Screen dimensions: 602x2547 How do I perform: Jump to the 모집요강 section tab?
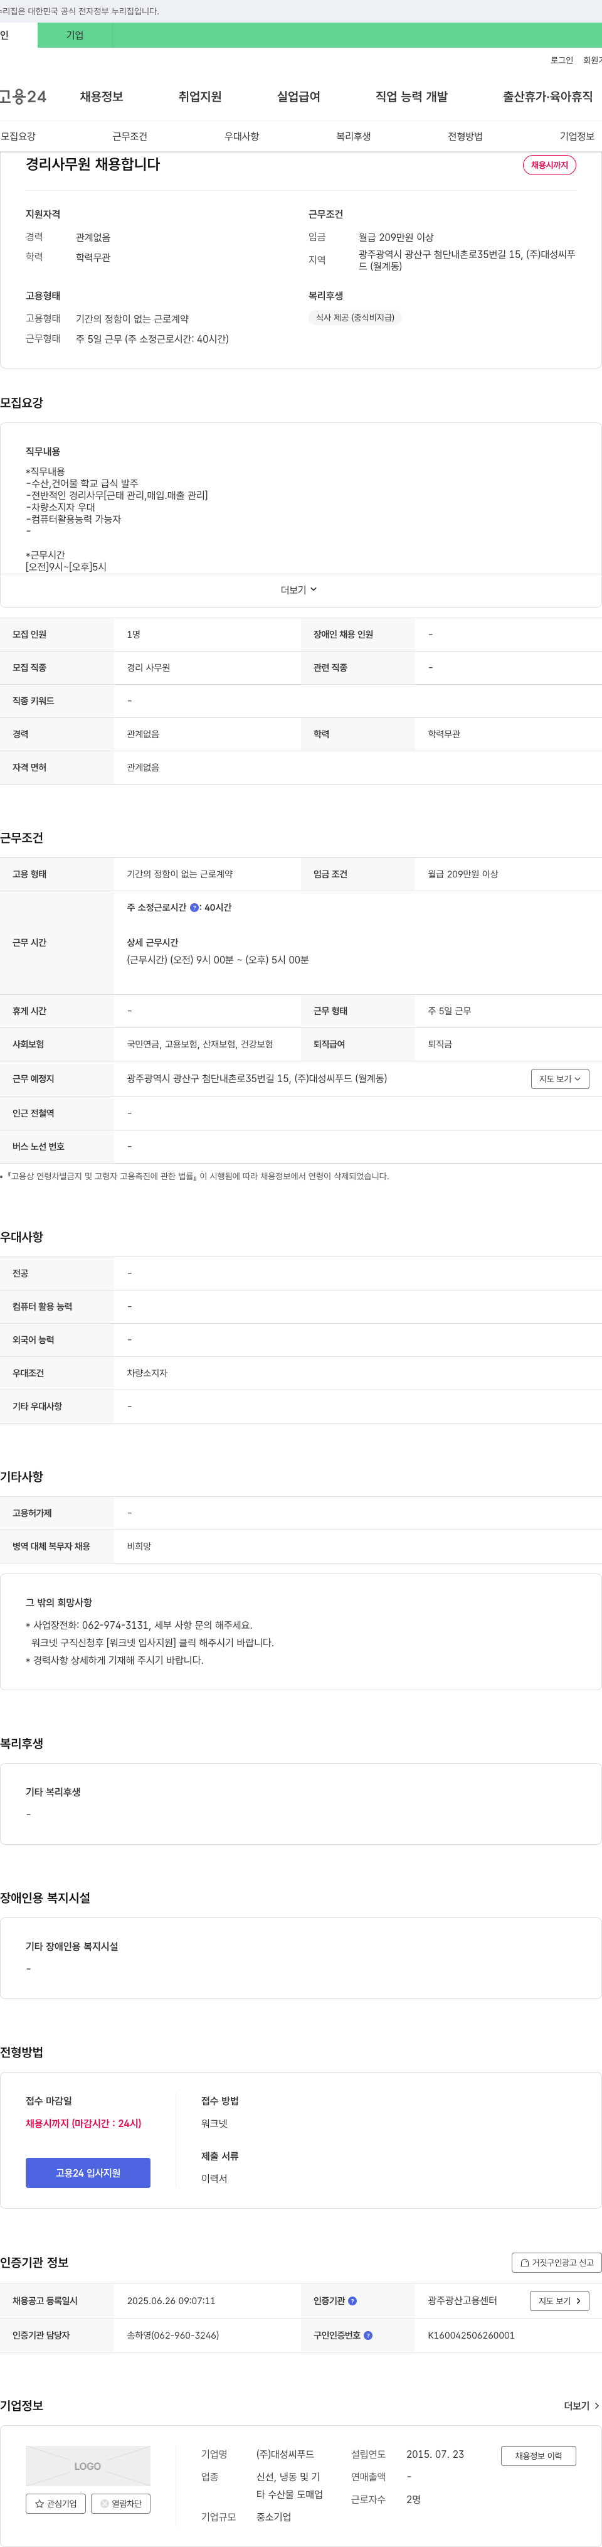[18, 136]
